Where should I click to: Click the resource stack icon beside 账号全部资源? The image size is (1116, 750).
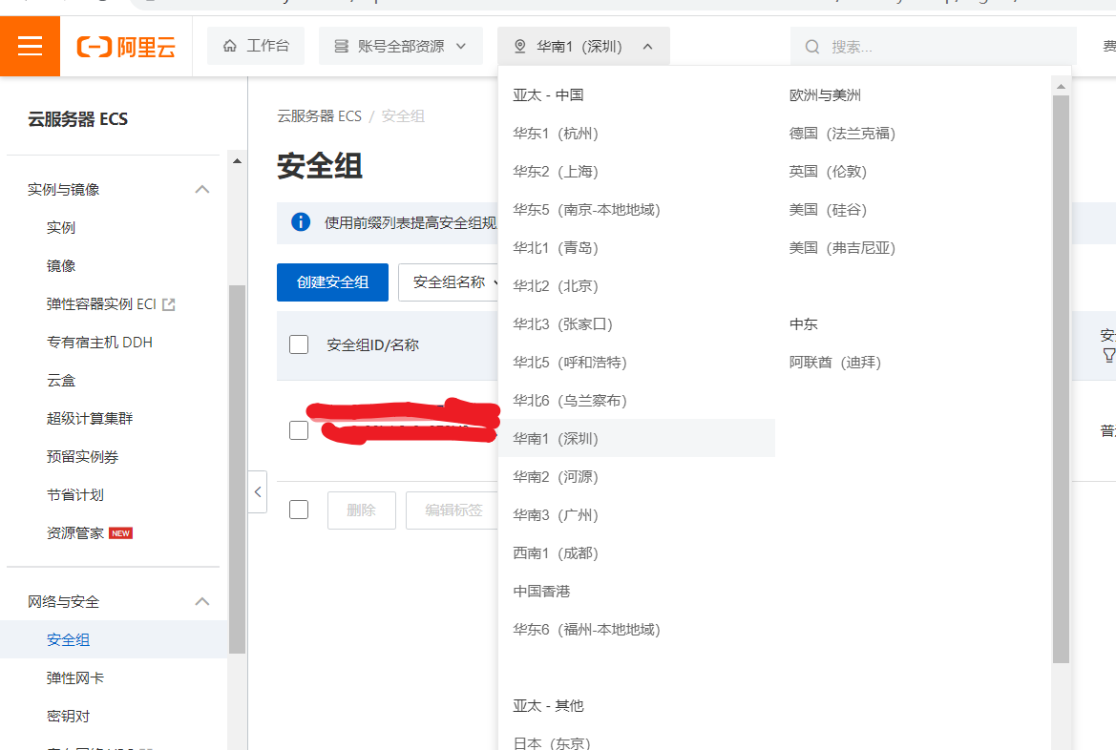point(342,46)
